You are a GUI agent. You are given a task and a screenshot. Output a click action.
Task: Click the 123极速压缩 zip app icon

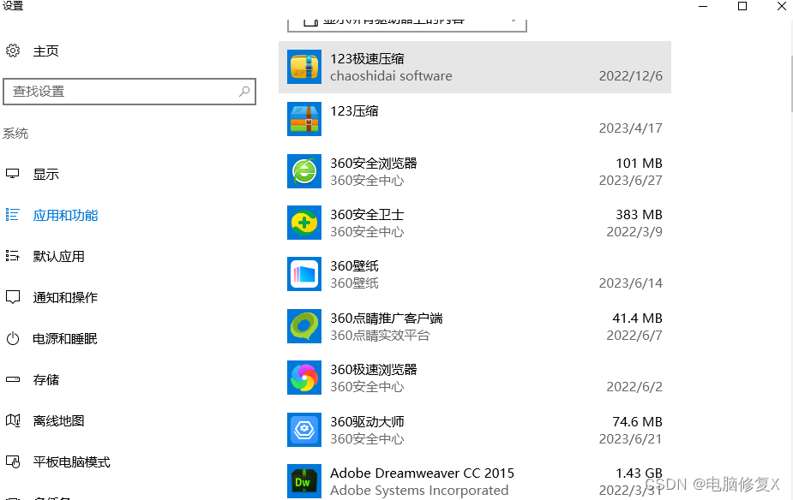(x=304, y=67)
